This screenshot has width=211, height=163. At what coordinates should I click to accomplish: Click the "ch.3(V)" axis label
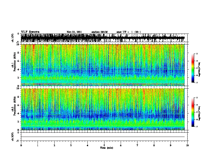coord(13,137)
